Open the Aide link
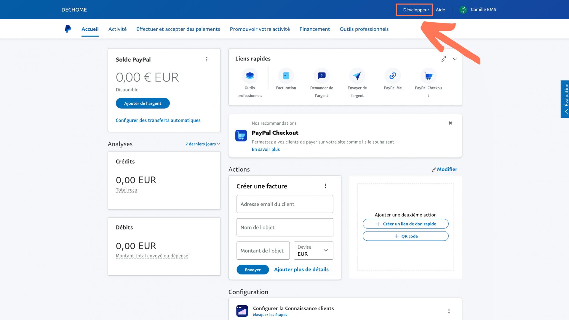The width and height of the screenshot is (569, 320). coord(440,10)
